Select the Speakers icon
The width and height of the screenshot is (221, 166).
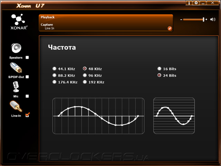16,48
